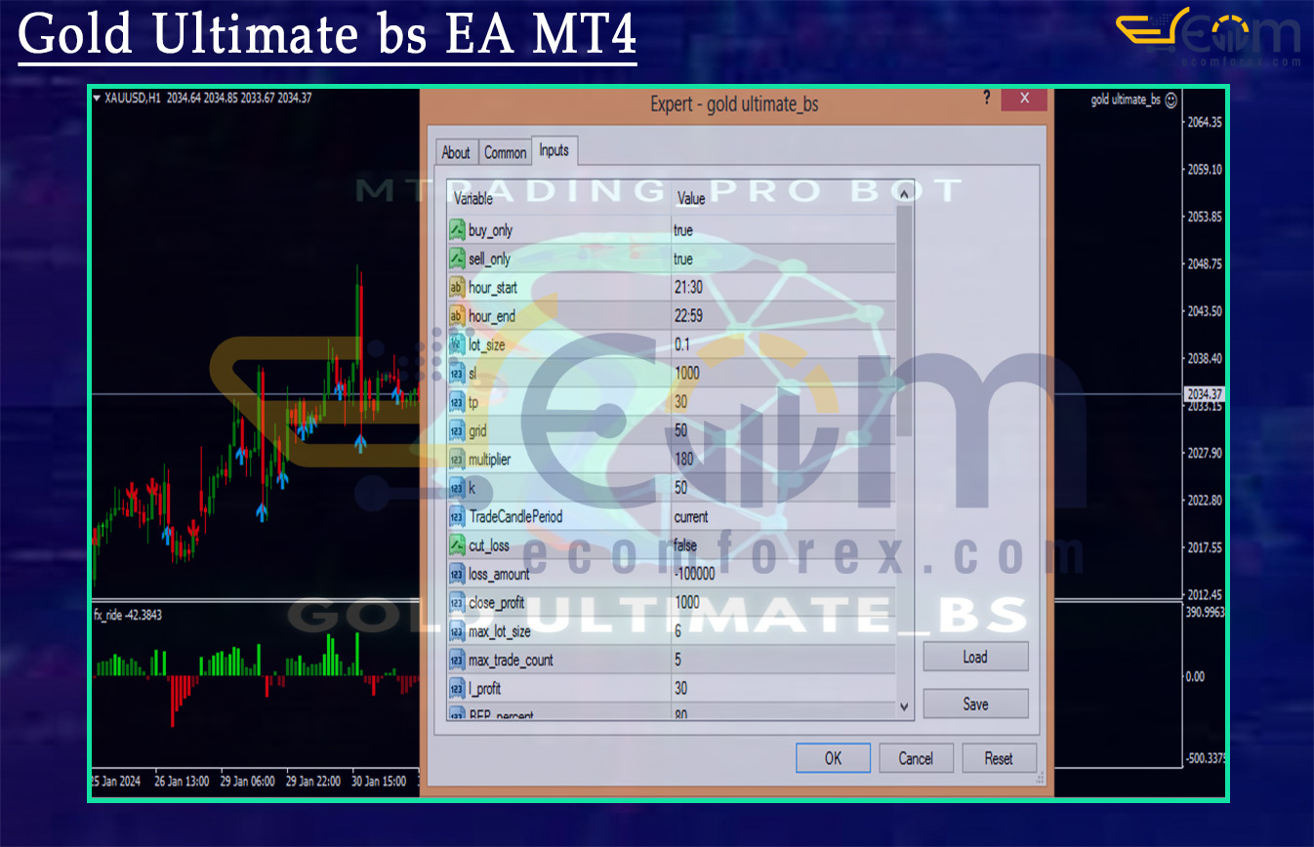Click the inputs list vertical scrollbar track

[904, 488]
